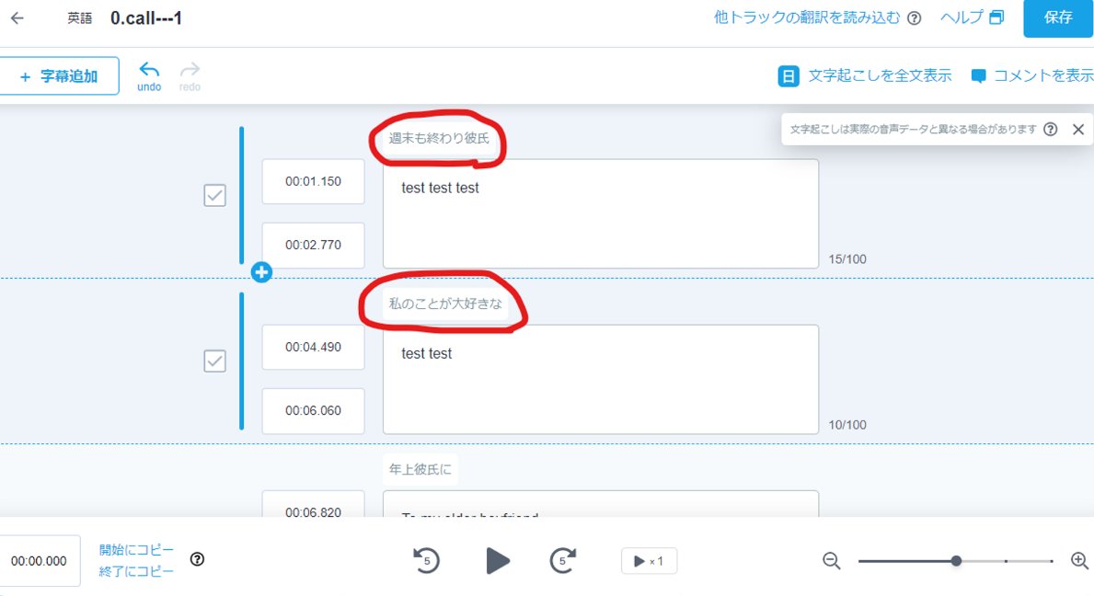This screenshot has height=596, width=1094.
Task: Toggle checkbox for subtitle test test test
Action: 215,195
